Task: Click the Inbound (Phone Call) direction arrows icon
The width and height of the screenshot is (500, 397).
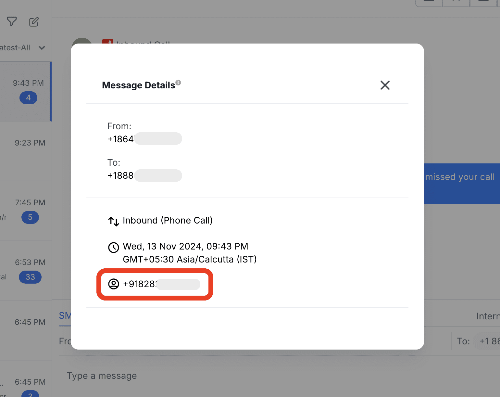Action: pos(114,221)
